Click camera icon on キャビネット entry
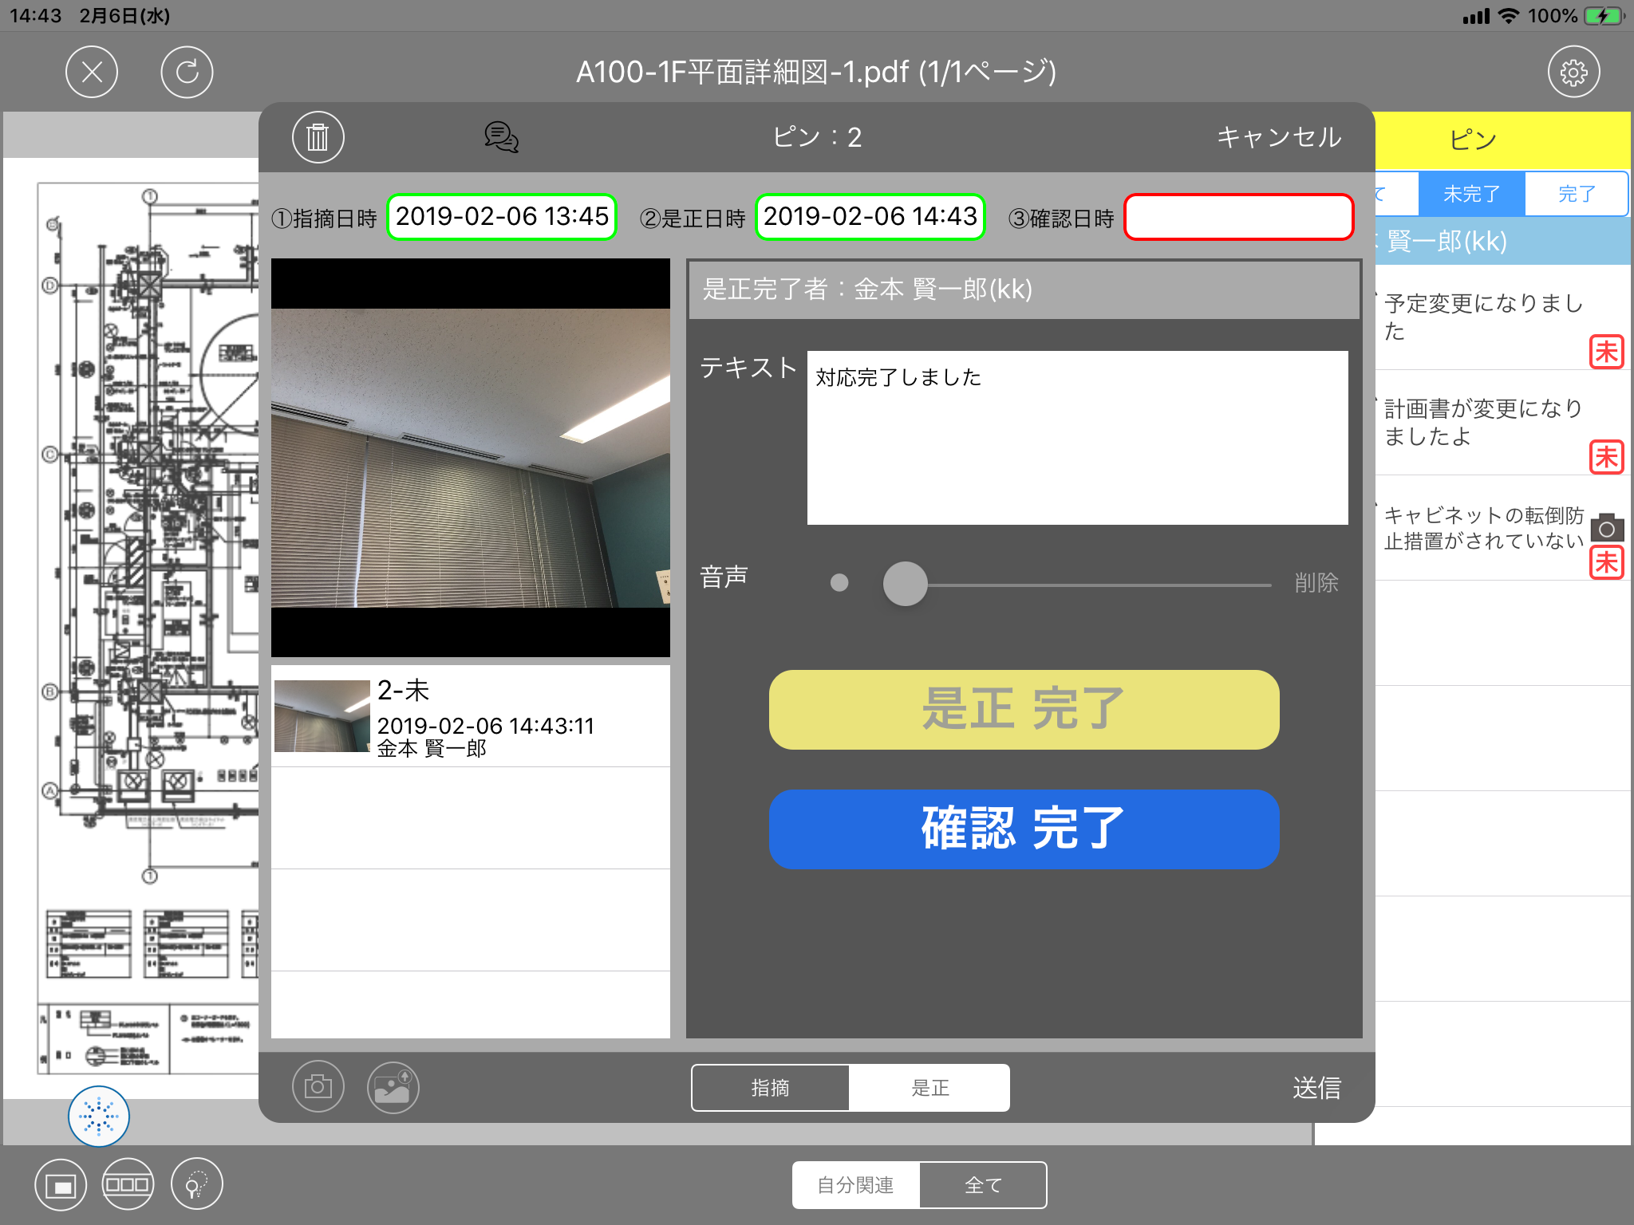Viewport: 1634px width, 1225px height. tap(1607, 527)
